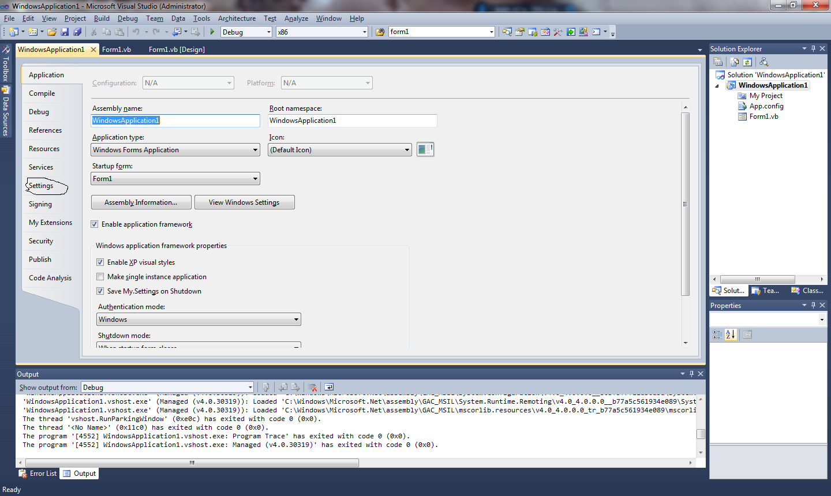Open the Show output from dropdown
This screenshot has width=831, height=496.
(167, 388)
